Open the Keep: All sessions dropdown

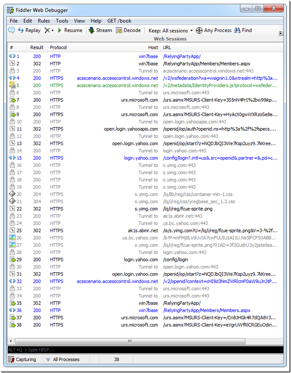click(170, 30)
